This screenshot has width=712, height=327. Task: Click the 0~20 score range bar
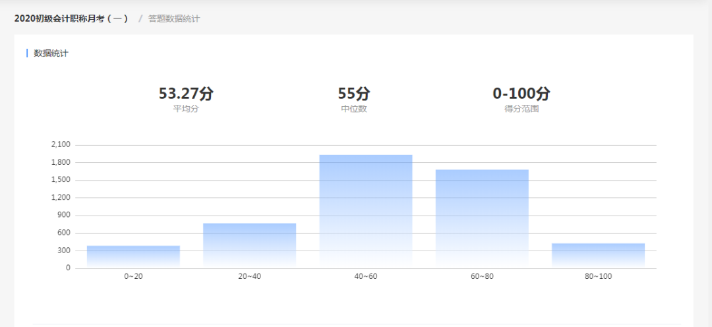point(133,256)
